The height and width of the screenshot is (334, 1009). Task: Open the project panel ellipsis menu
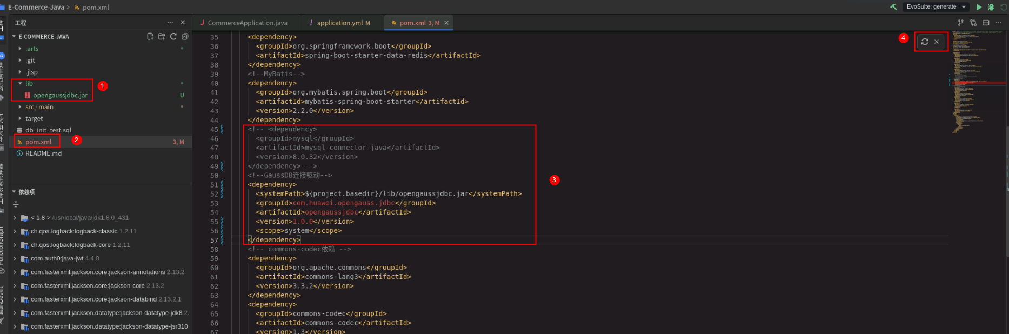click(170, 22)
